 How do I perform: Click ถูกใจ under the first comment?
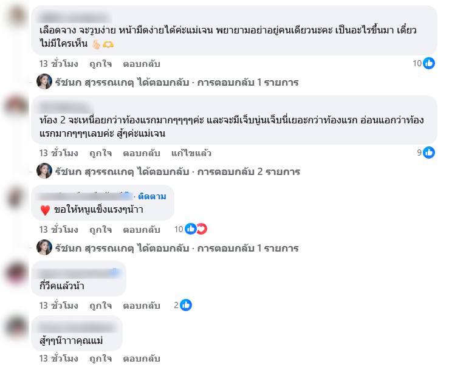click(x=100, y=64)
